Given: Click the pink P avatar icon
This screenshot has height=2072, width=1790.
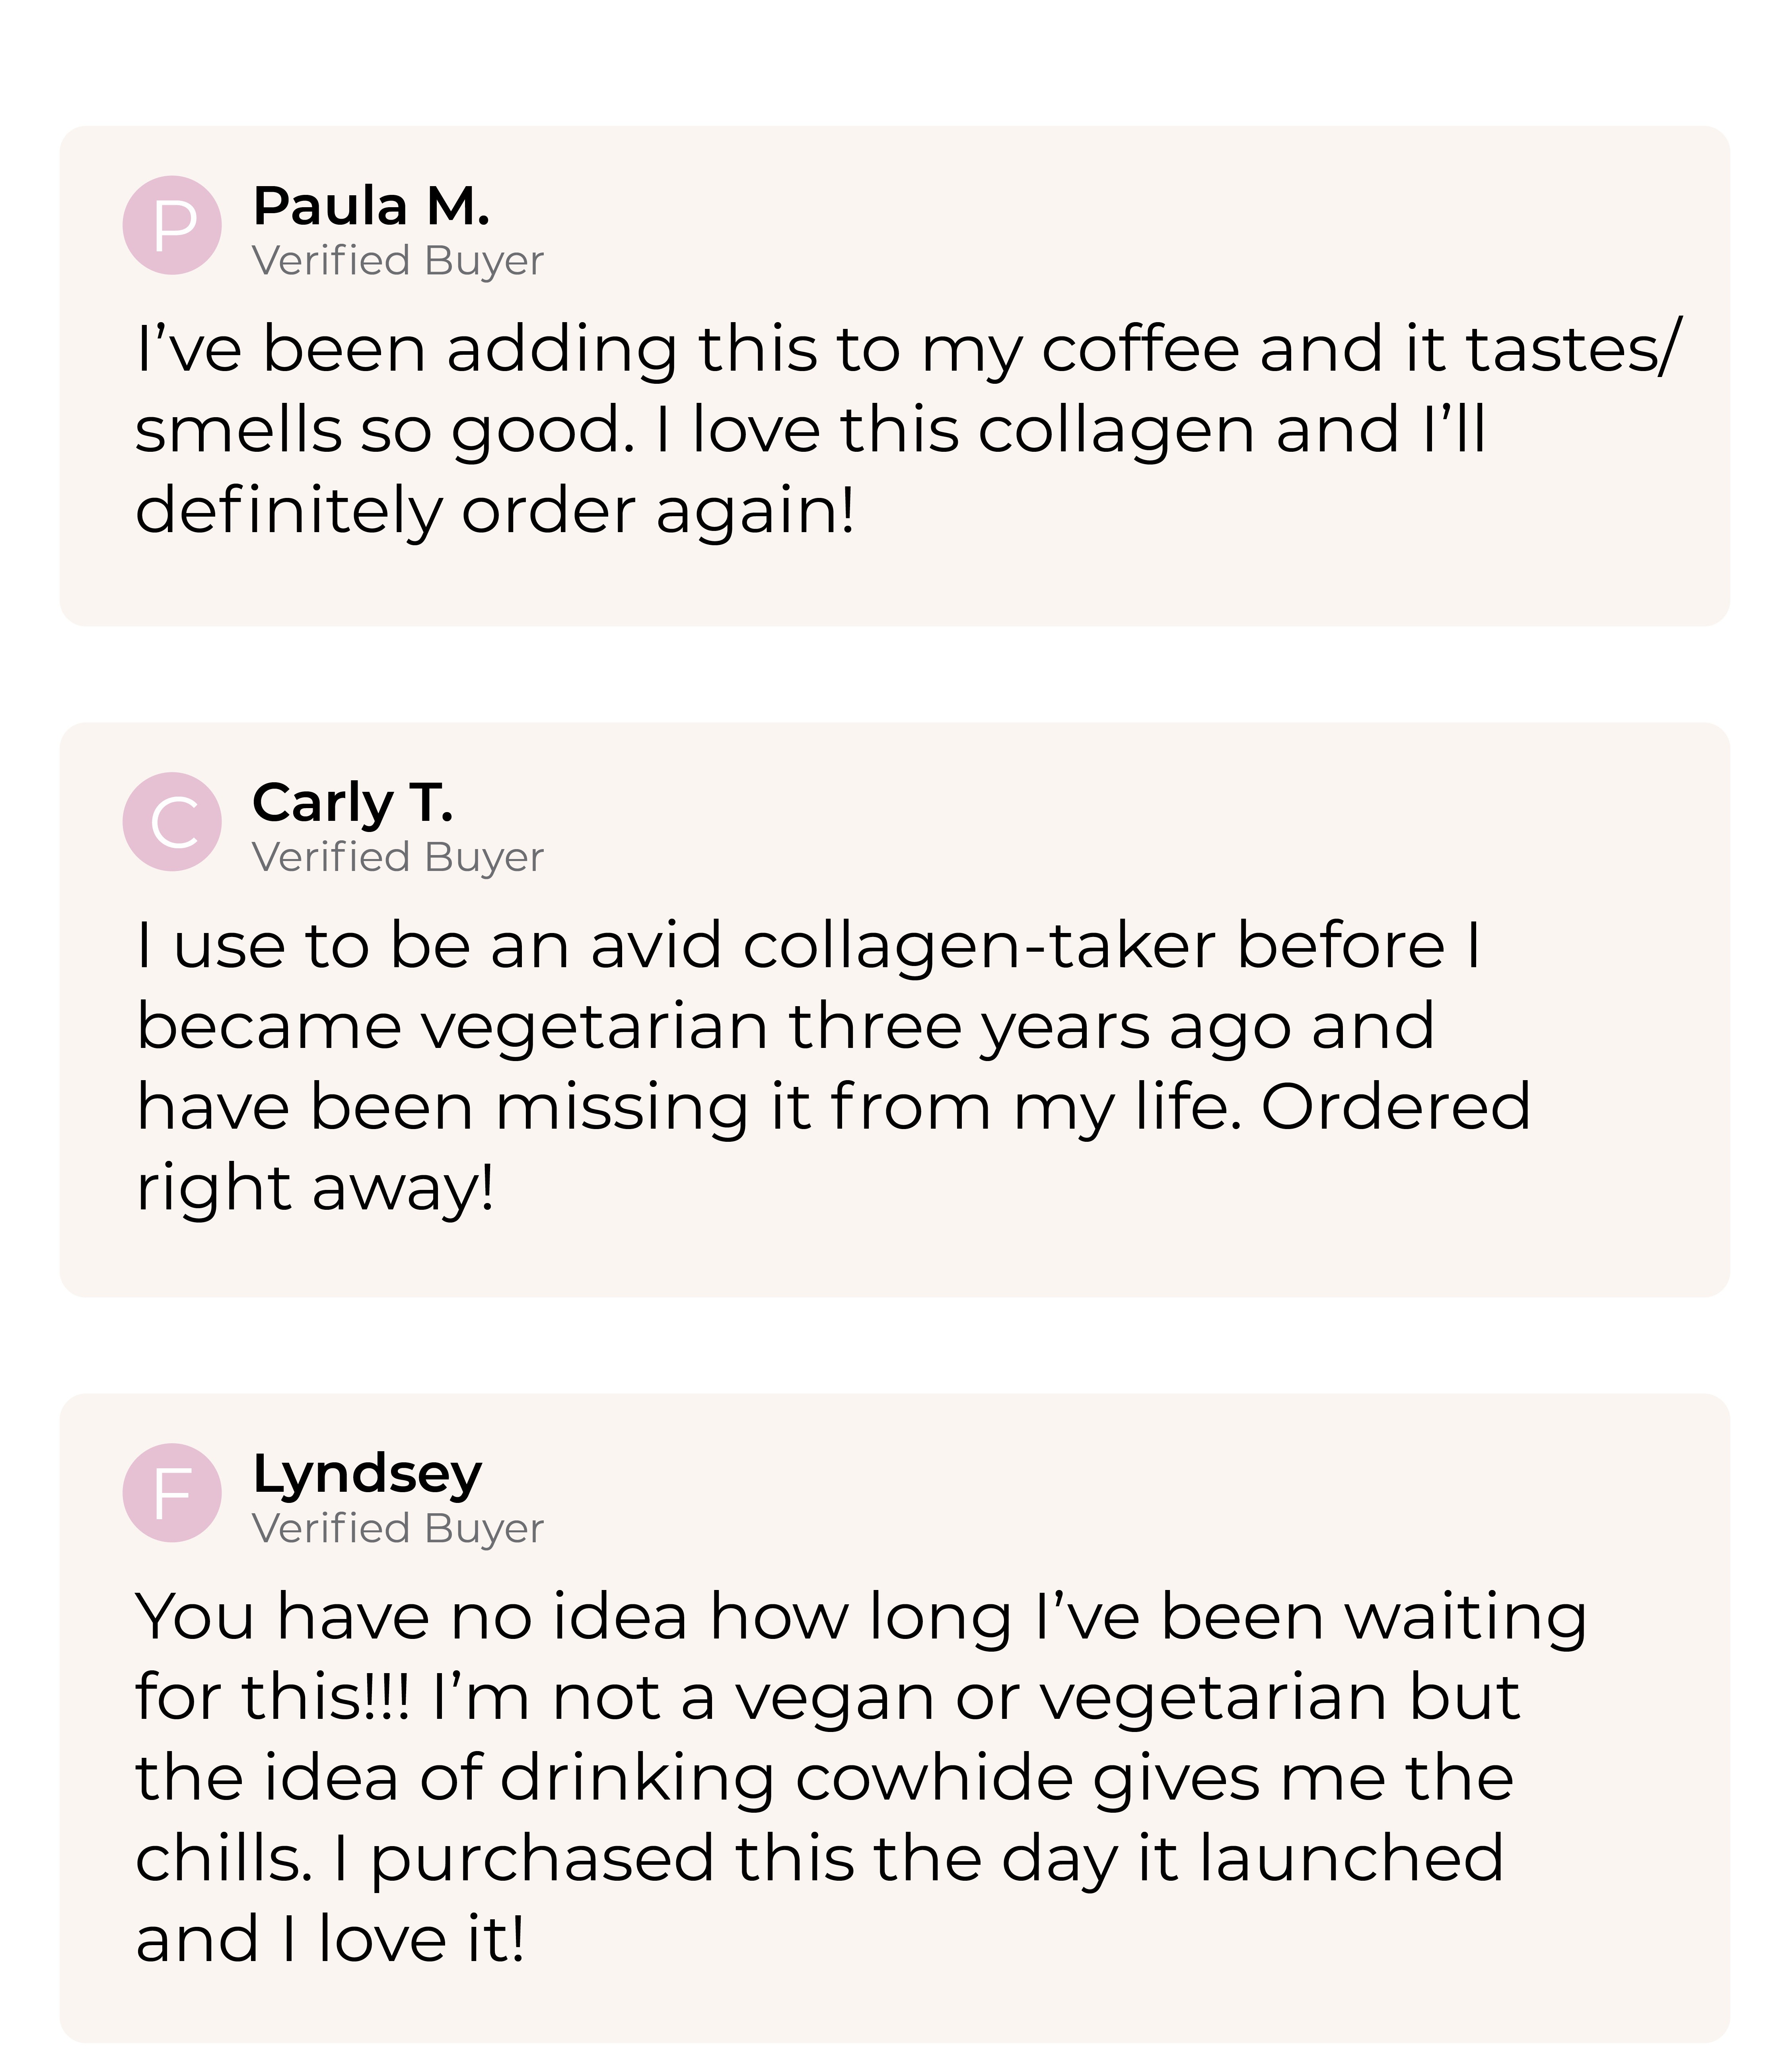Looking at the screenshot, I should click(172, 225).
